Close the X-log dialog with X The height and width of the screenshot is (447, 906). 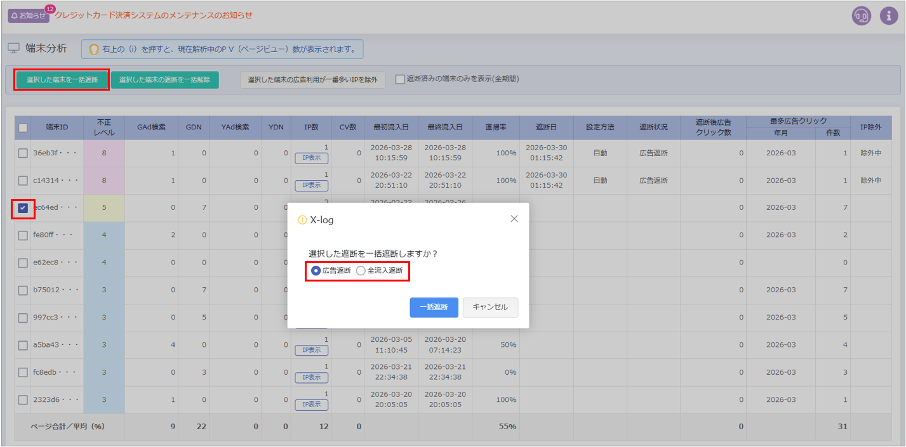point(514,219)
